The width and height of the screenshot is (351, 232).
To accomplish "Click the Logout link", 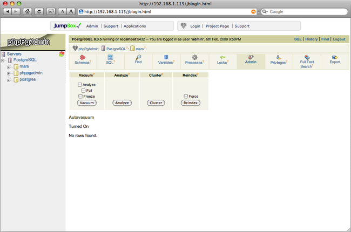I will [x=339, y=39].
